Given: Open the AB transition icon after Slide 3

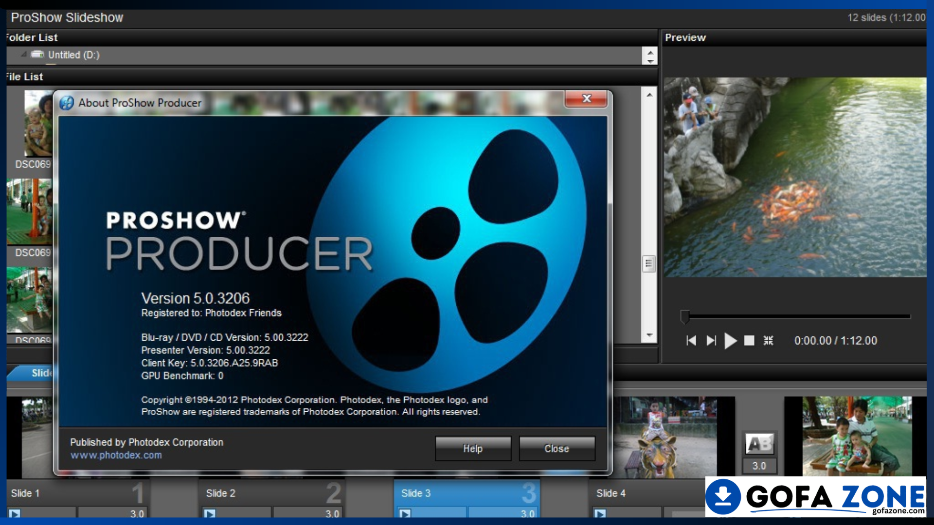Looking at the screenshot, I should (x=759, y=443).
